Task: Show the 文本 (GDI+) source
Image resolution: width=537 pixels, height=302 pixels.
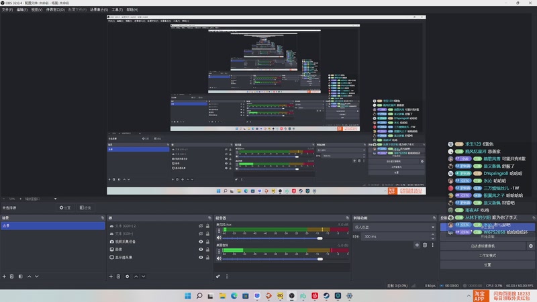Action: pyautogui.click(x=201, y=234)
